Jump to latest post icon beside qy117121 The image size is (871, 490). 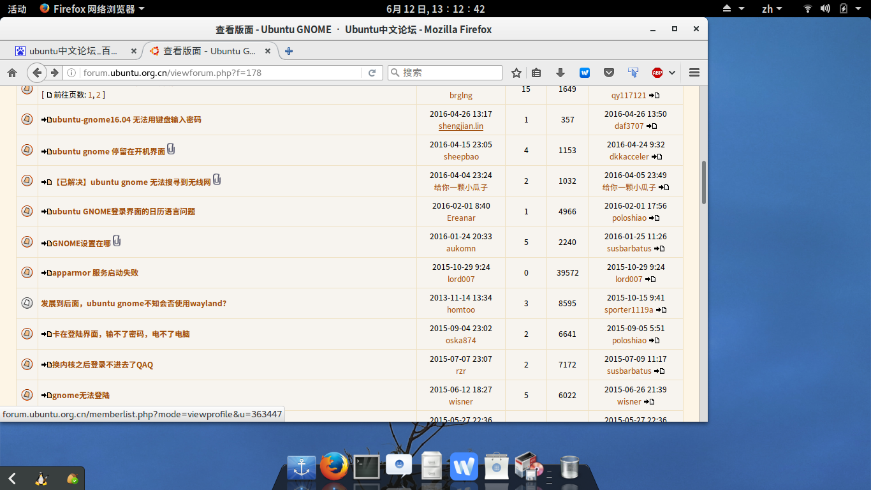(654, 96)
